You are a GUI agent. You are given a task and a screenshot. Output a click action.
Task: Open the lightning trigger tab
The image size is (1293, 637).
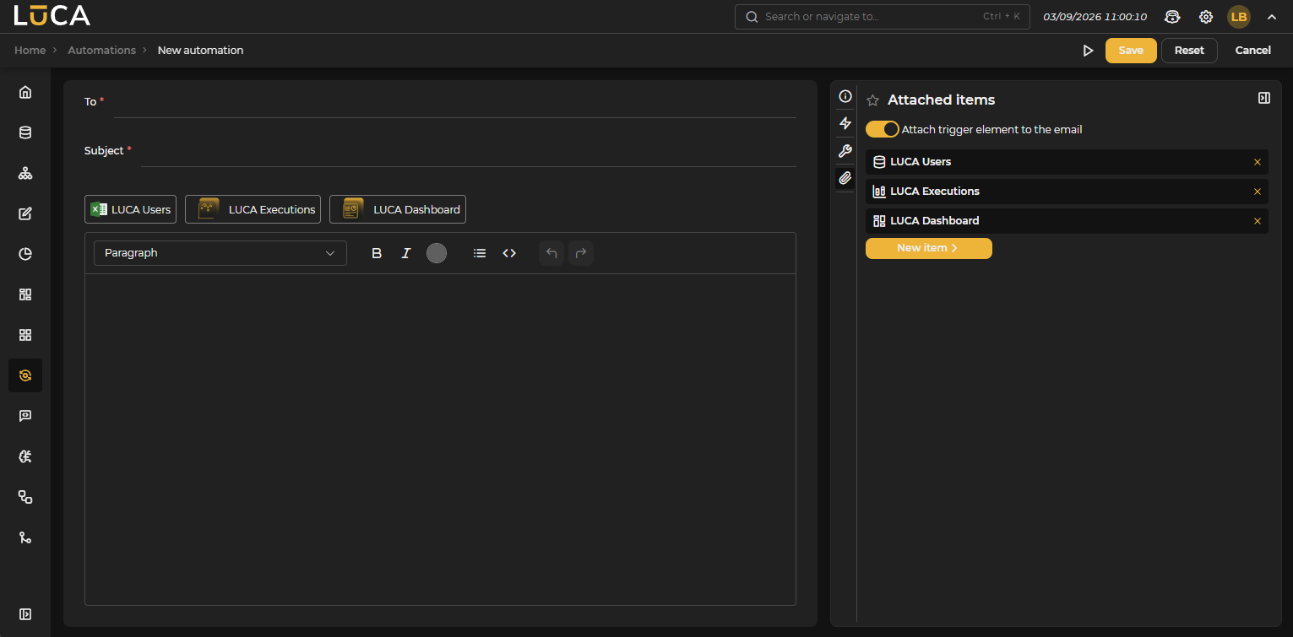coord(845,123)
